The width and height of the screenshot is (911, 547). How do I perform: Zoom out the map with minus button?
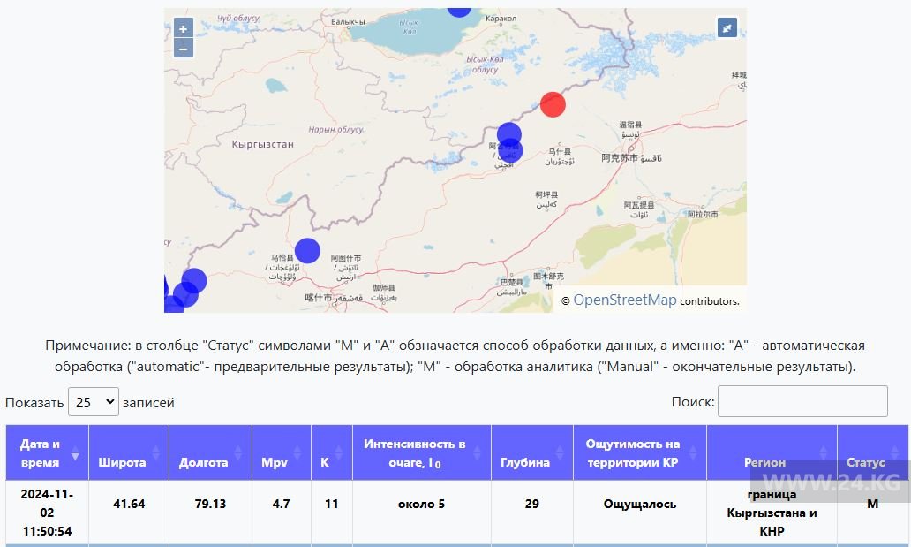pos(183,49)
